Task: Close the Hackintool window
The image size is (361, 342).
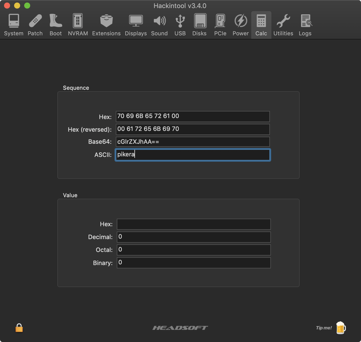Action: click(7, 6)
